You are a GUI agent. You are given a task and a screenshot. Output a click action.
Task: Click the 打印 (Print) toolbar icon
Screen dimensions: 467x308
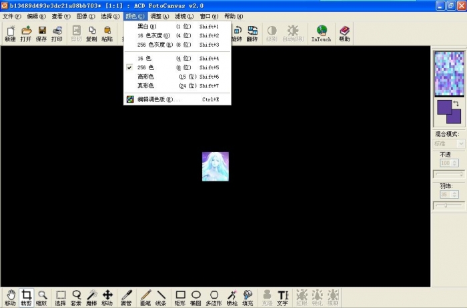[x=57, y=33]
